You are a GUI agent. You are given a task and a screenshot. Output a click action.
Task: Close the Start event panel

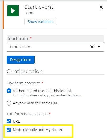pos(101,7)
